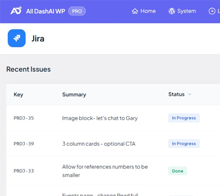Click Done badge for PROJ-33

point(178,171)
